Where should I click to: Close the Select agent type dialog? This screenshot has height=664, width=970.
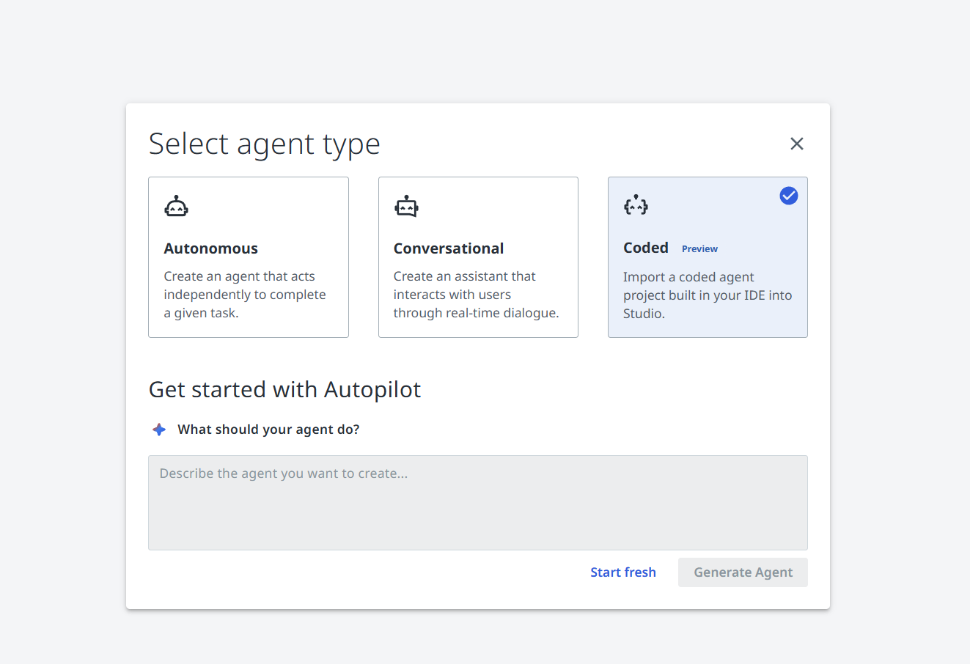coord(797,144)
